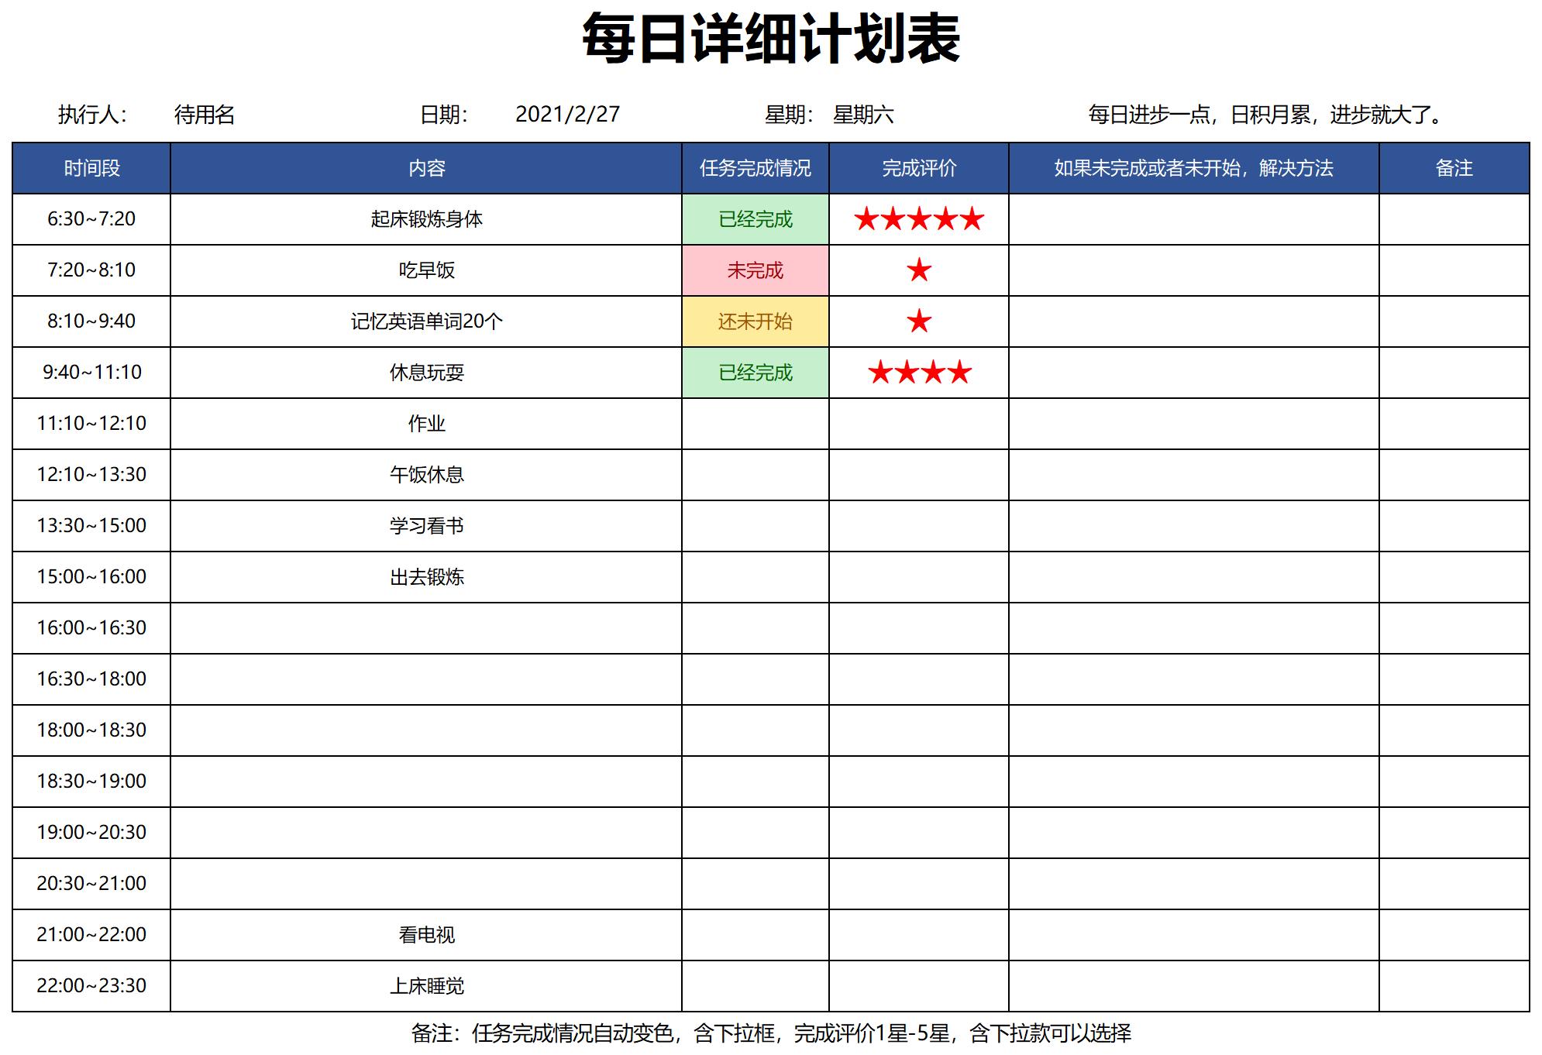Open status 已经完成 in 休息玩耍 row
The height and width of the screenshot is (1055, 1542).
pos(756,373)
